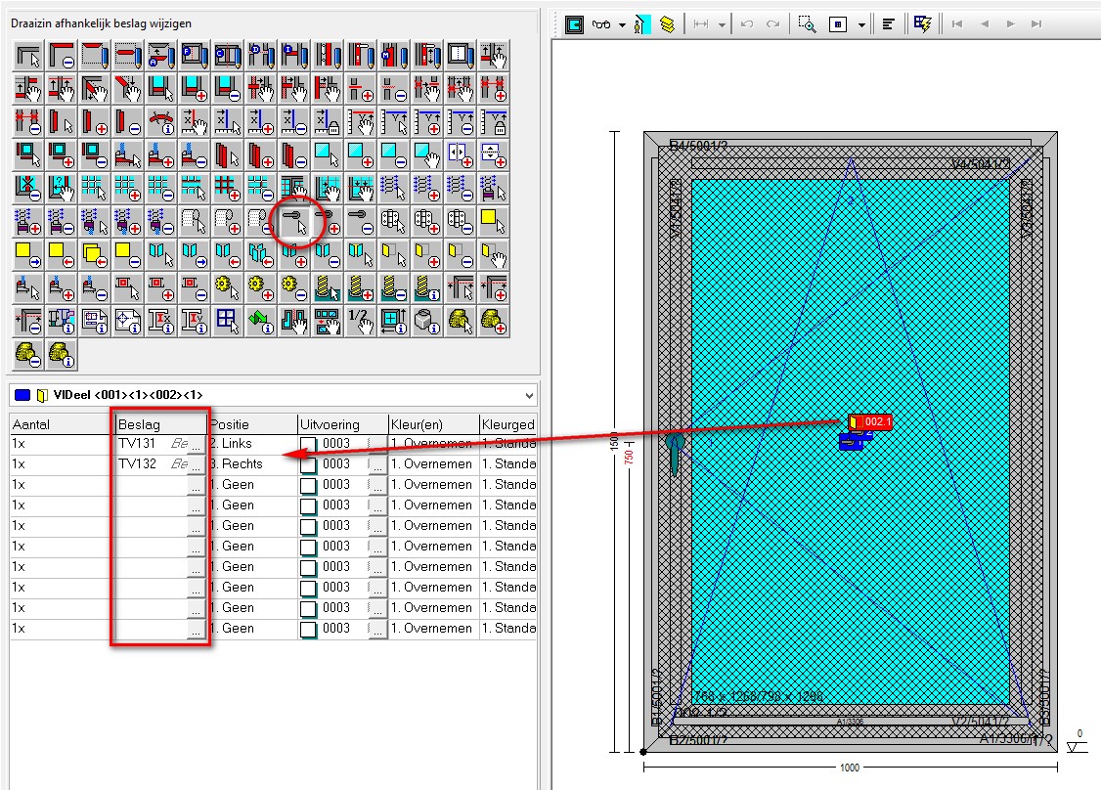Viewport: 1101px width, 790px height.
Task: Pick the hinge with cursor arrow tool
Action: (394, 222)
